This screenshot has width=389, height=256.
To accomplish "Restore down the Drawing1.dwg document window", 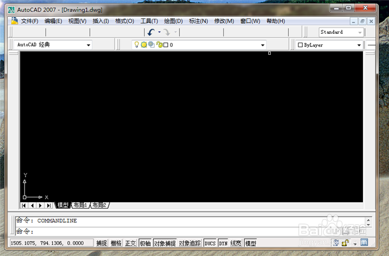I will click(362, 21).
